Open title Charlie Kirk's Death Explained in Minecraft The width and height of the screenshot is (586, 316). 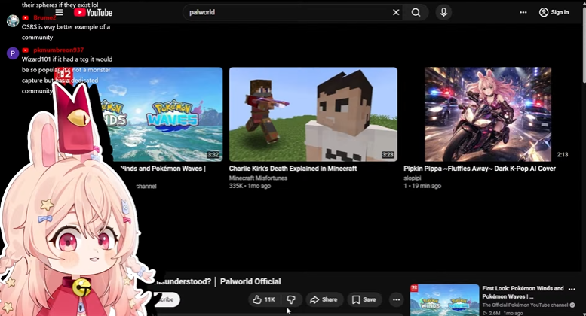tap(293, 169)
